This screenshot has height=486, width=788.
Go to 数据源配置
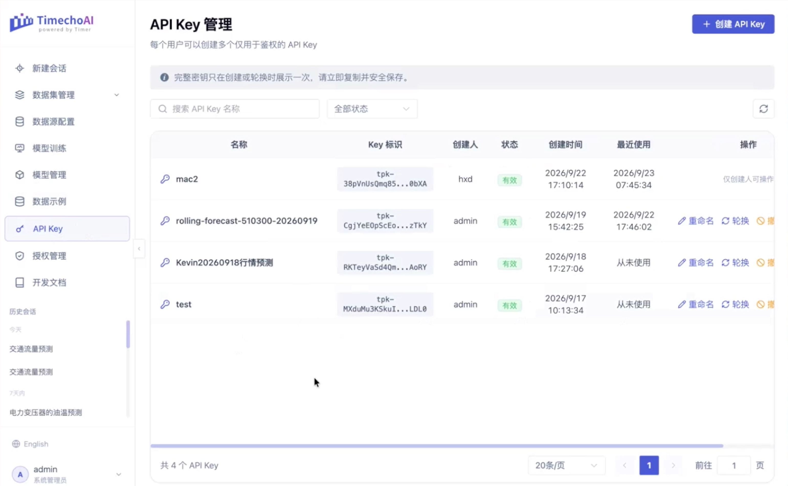click(x=67, y=122)
